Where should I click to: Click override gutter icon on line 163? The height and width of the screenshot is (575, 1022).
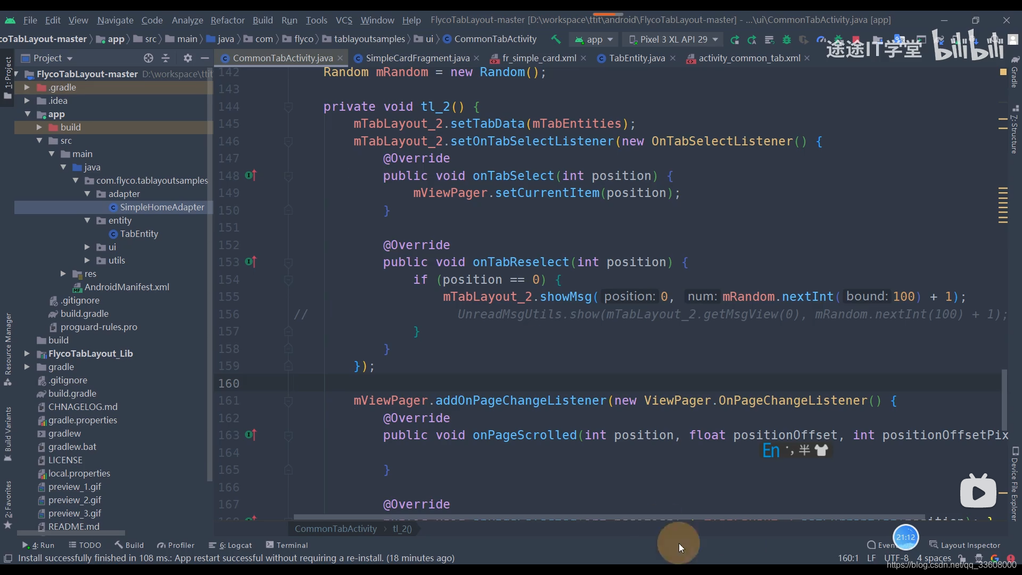click(x=251, y=434)
